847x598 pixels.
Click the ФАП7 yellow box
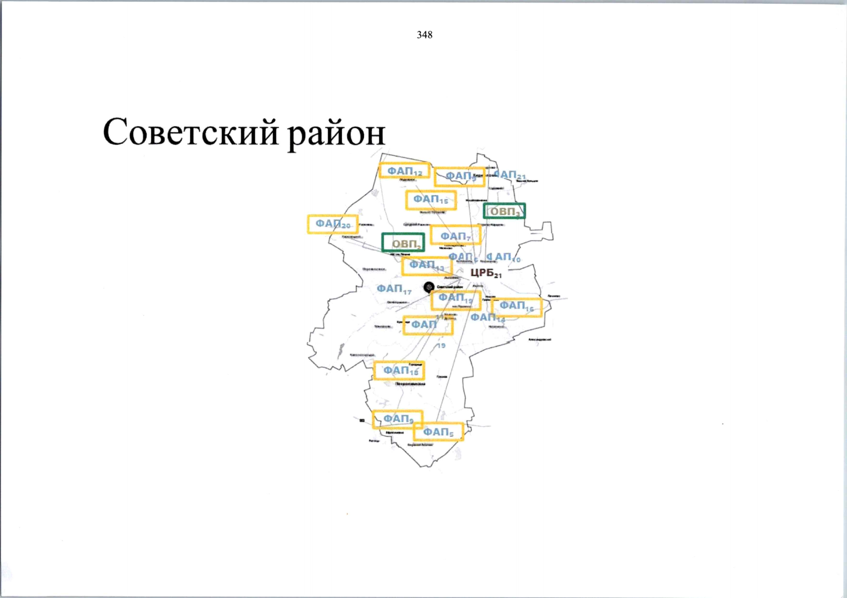(x=455, y=236)
